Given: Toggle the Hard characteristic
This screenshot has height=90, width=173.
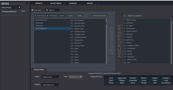Looking at the screenshot, I should 155,80.
